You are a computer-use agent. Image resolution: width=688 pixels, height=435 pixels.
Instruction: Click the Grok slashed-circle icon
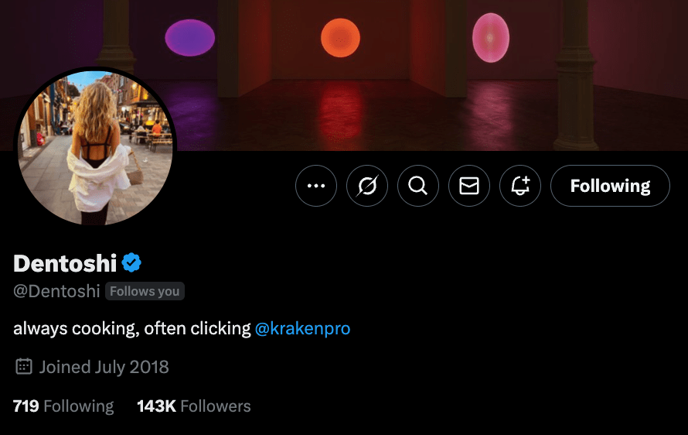(367, 186)
